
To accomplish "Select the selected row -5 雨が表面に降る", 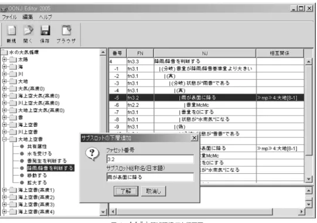I will [x=206, y=97].
